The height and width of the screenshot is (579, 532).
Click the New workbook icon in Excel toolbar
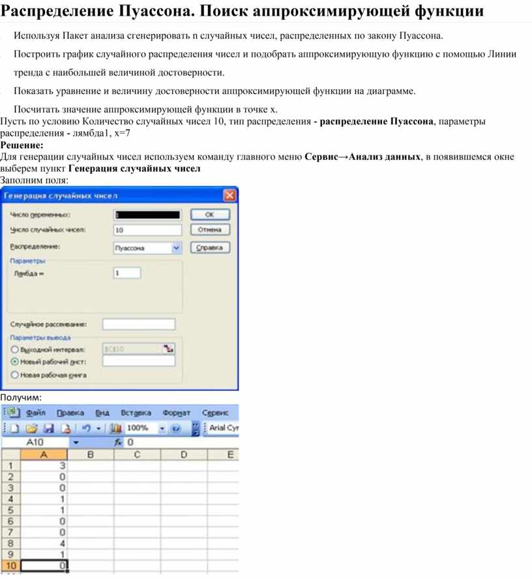14,428
